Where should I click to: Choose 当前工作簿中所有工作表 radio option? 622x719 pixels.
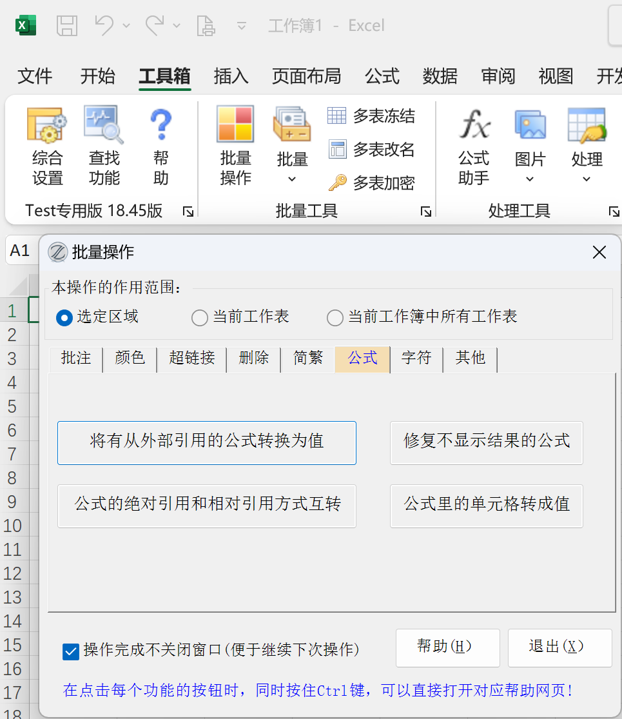(335, 318)
